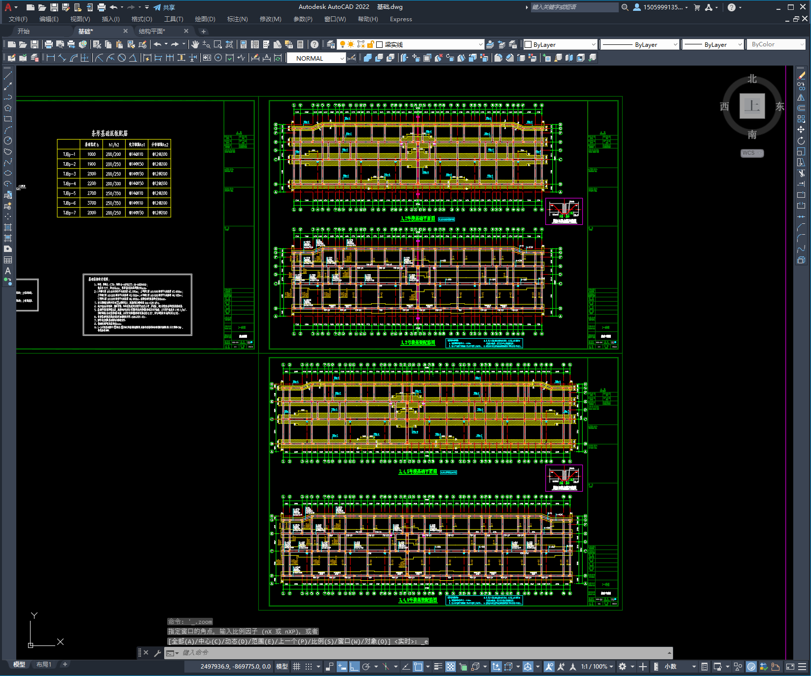Image resolution: width=811 pixels, height=676 pixels.
Task: Switch to the 布局1 layout tab
Action: point(43,664)
